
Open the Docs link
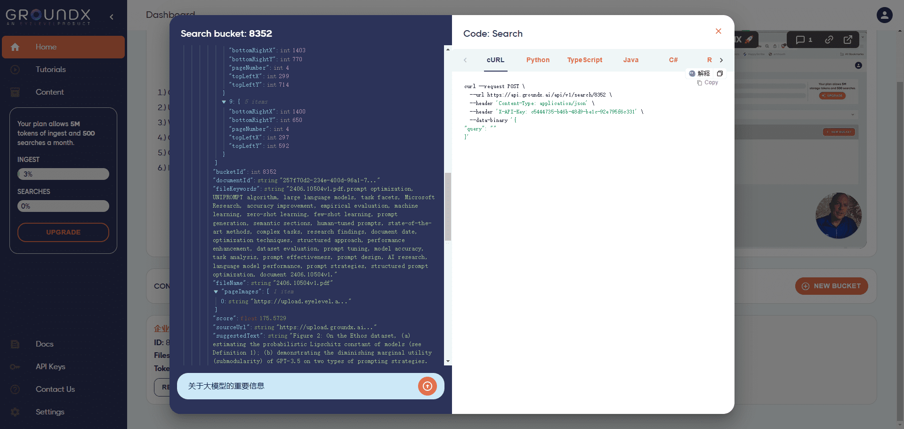point(45,344)
